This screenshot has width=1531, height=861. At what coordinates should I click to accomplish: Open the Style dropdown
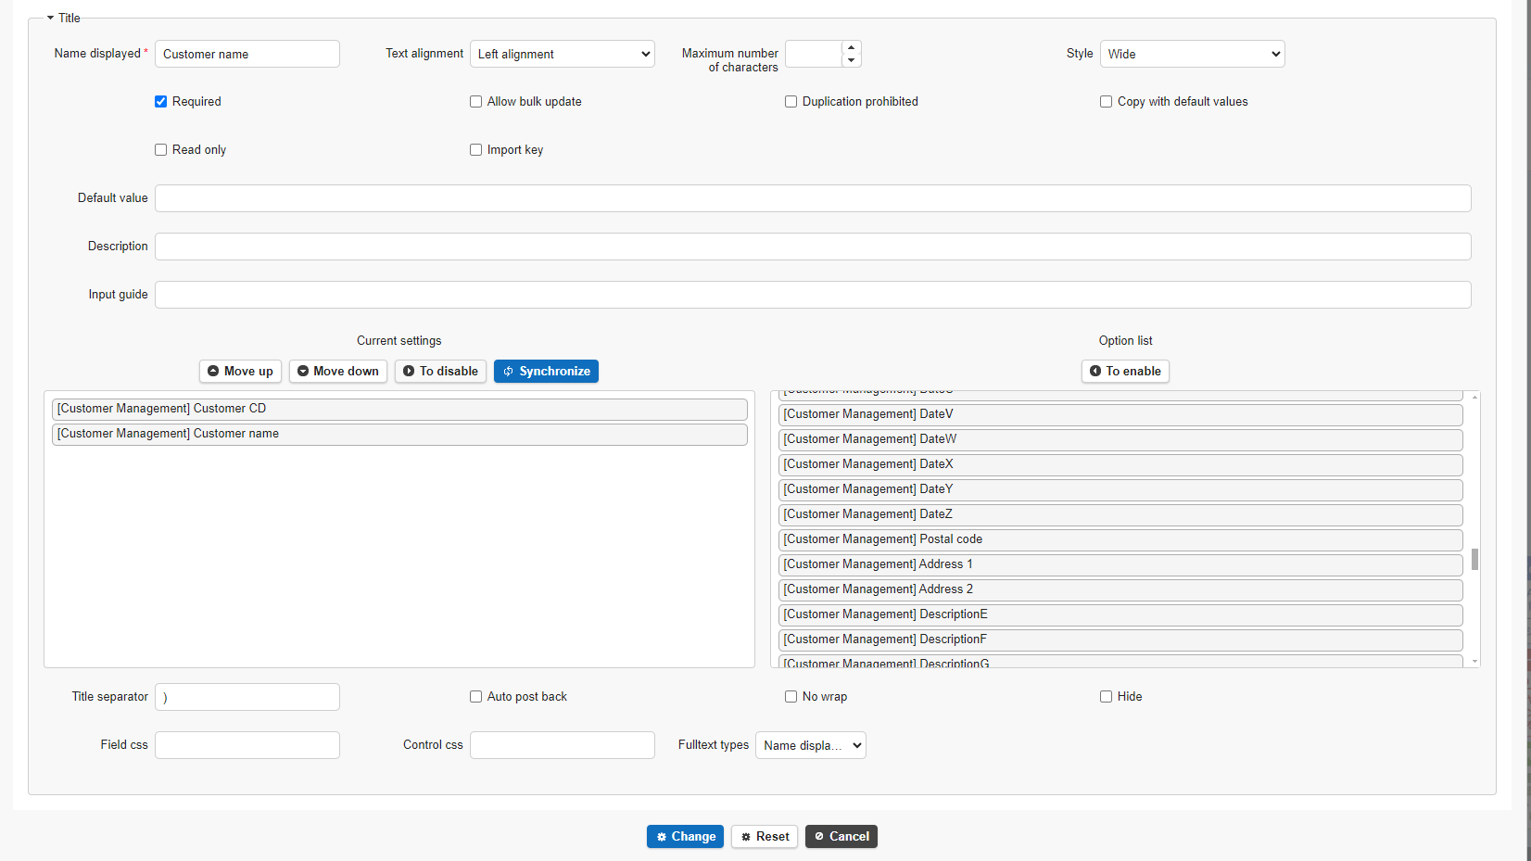1193,54
